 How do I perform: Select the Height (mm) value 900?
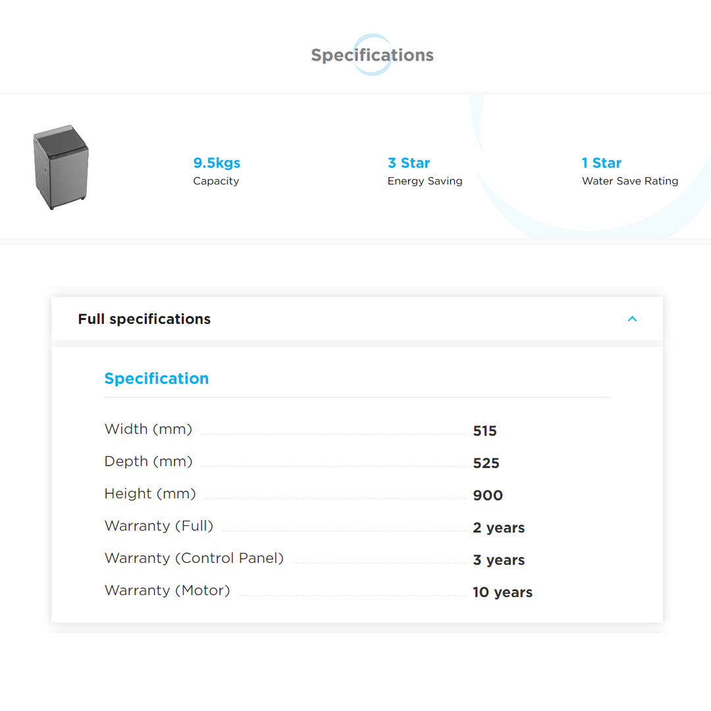pos(488,495)
